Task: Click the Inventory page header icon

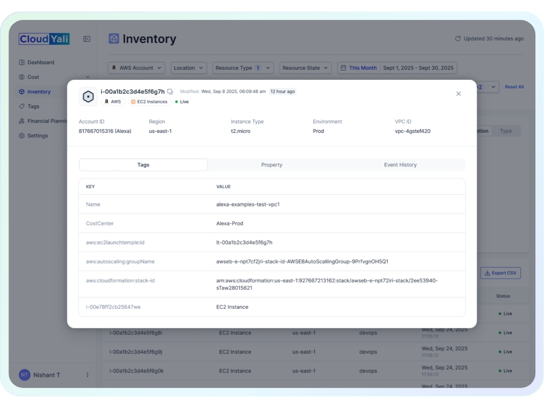Action: point(114,39)
